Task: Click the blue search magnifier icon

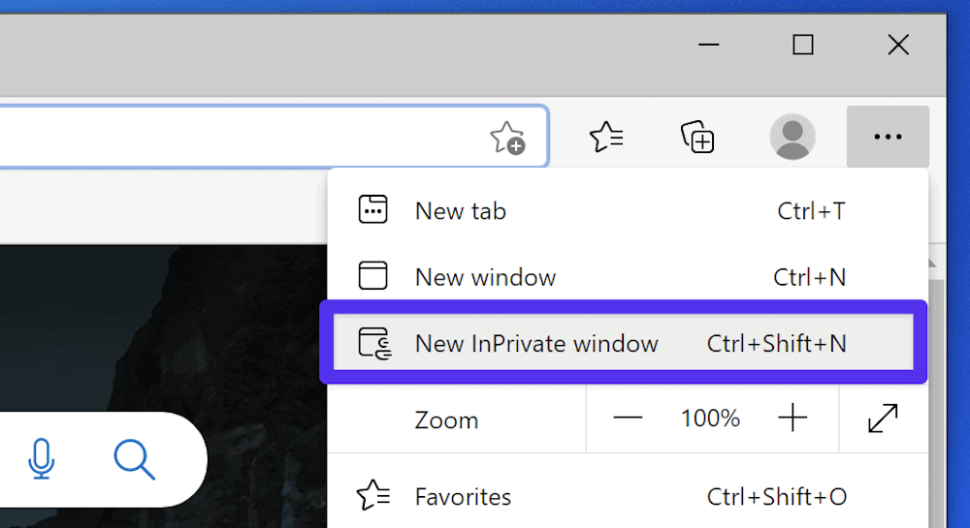Action: (x=134, y=459)
